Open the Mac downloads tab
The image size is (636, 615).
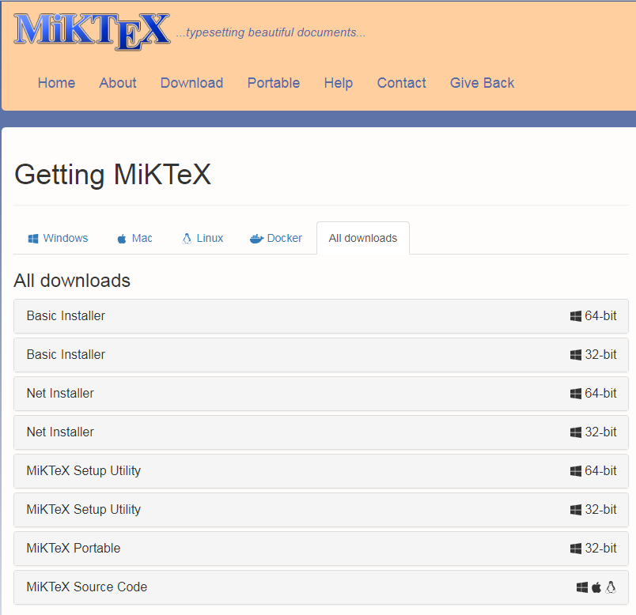coord(134,237)
